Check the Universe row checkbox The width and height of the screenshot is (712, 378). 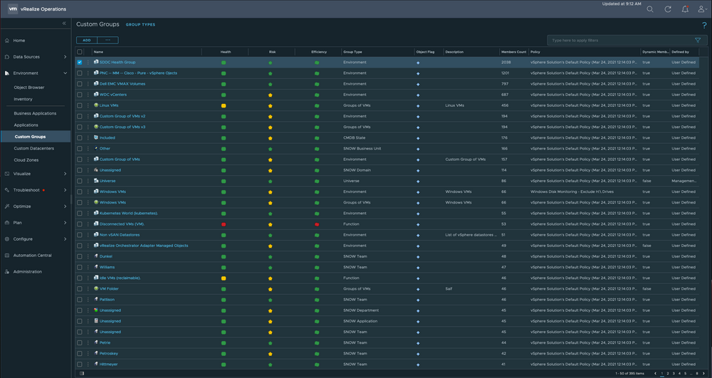80,181
